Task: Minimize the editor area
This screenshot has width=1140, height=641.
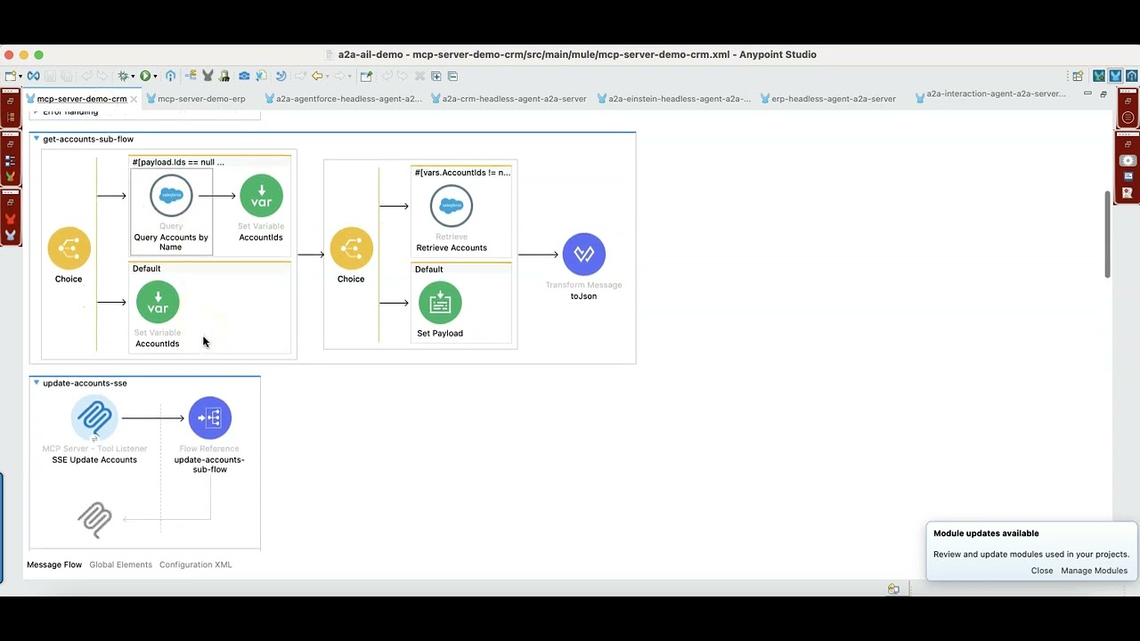Action: 1087,93
